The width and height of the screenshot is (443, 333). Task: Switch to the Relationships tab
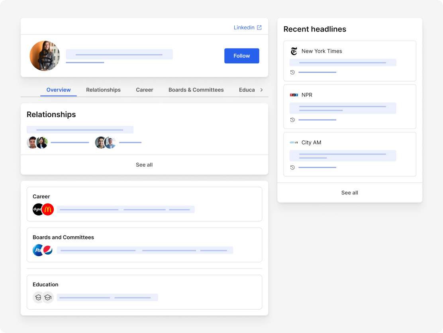point(103,90)
